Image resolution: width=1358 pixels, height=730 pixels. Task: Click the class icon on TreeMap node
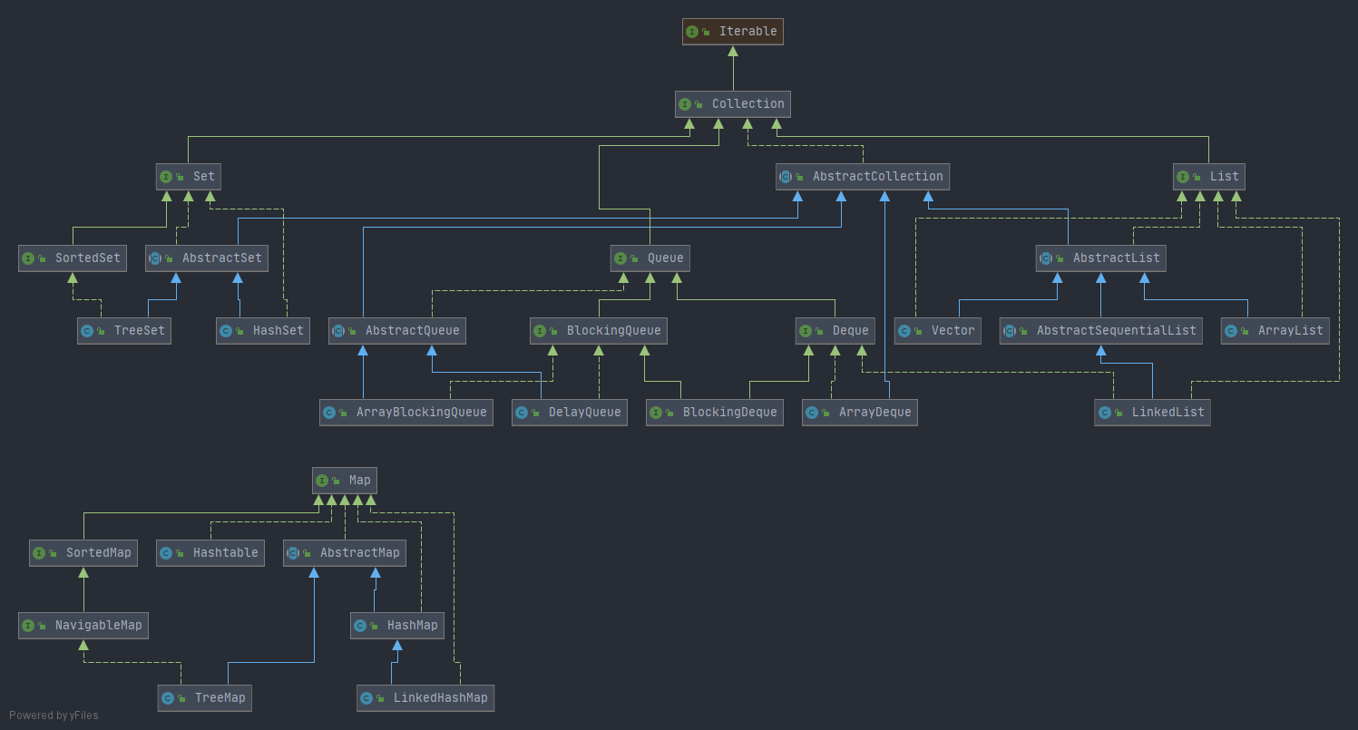pyautogui.click(x=168, y=698)
